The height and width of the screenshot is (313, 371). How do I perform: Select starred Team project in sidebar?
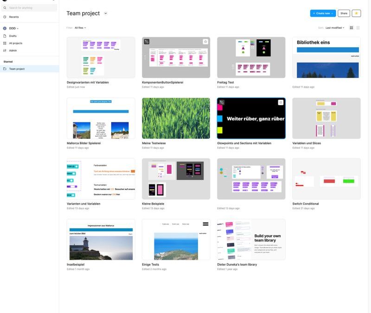pyautogui.click(x=29, y=69)
